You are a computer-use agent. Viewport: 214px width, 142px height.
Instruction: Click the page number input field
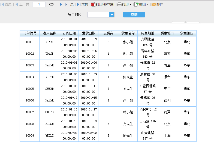[39, 4]
